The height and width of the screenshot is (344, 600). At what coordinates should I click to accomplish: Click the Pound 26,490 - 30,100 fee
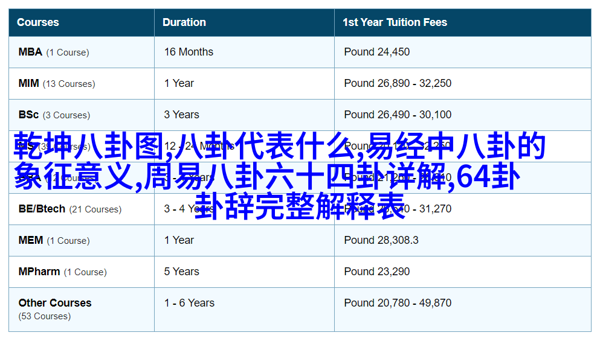tap(398, 115)
